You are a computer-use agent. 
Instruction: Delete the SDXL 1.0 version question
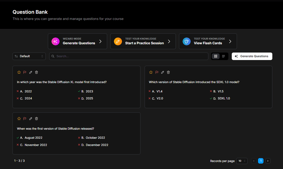[168, 72]
